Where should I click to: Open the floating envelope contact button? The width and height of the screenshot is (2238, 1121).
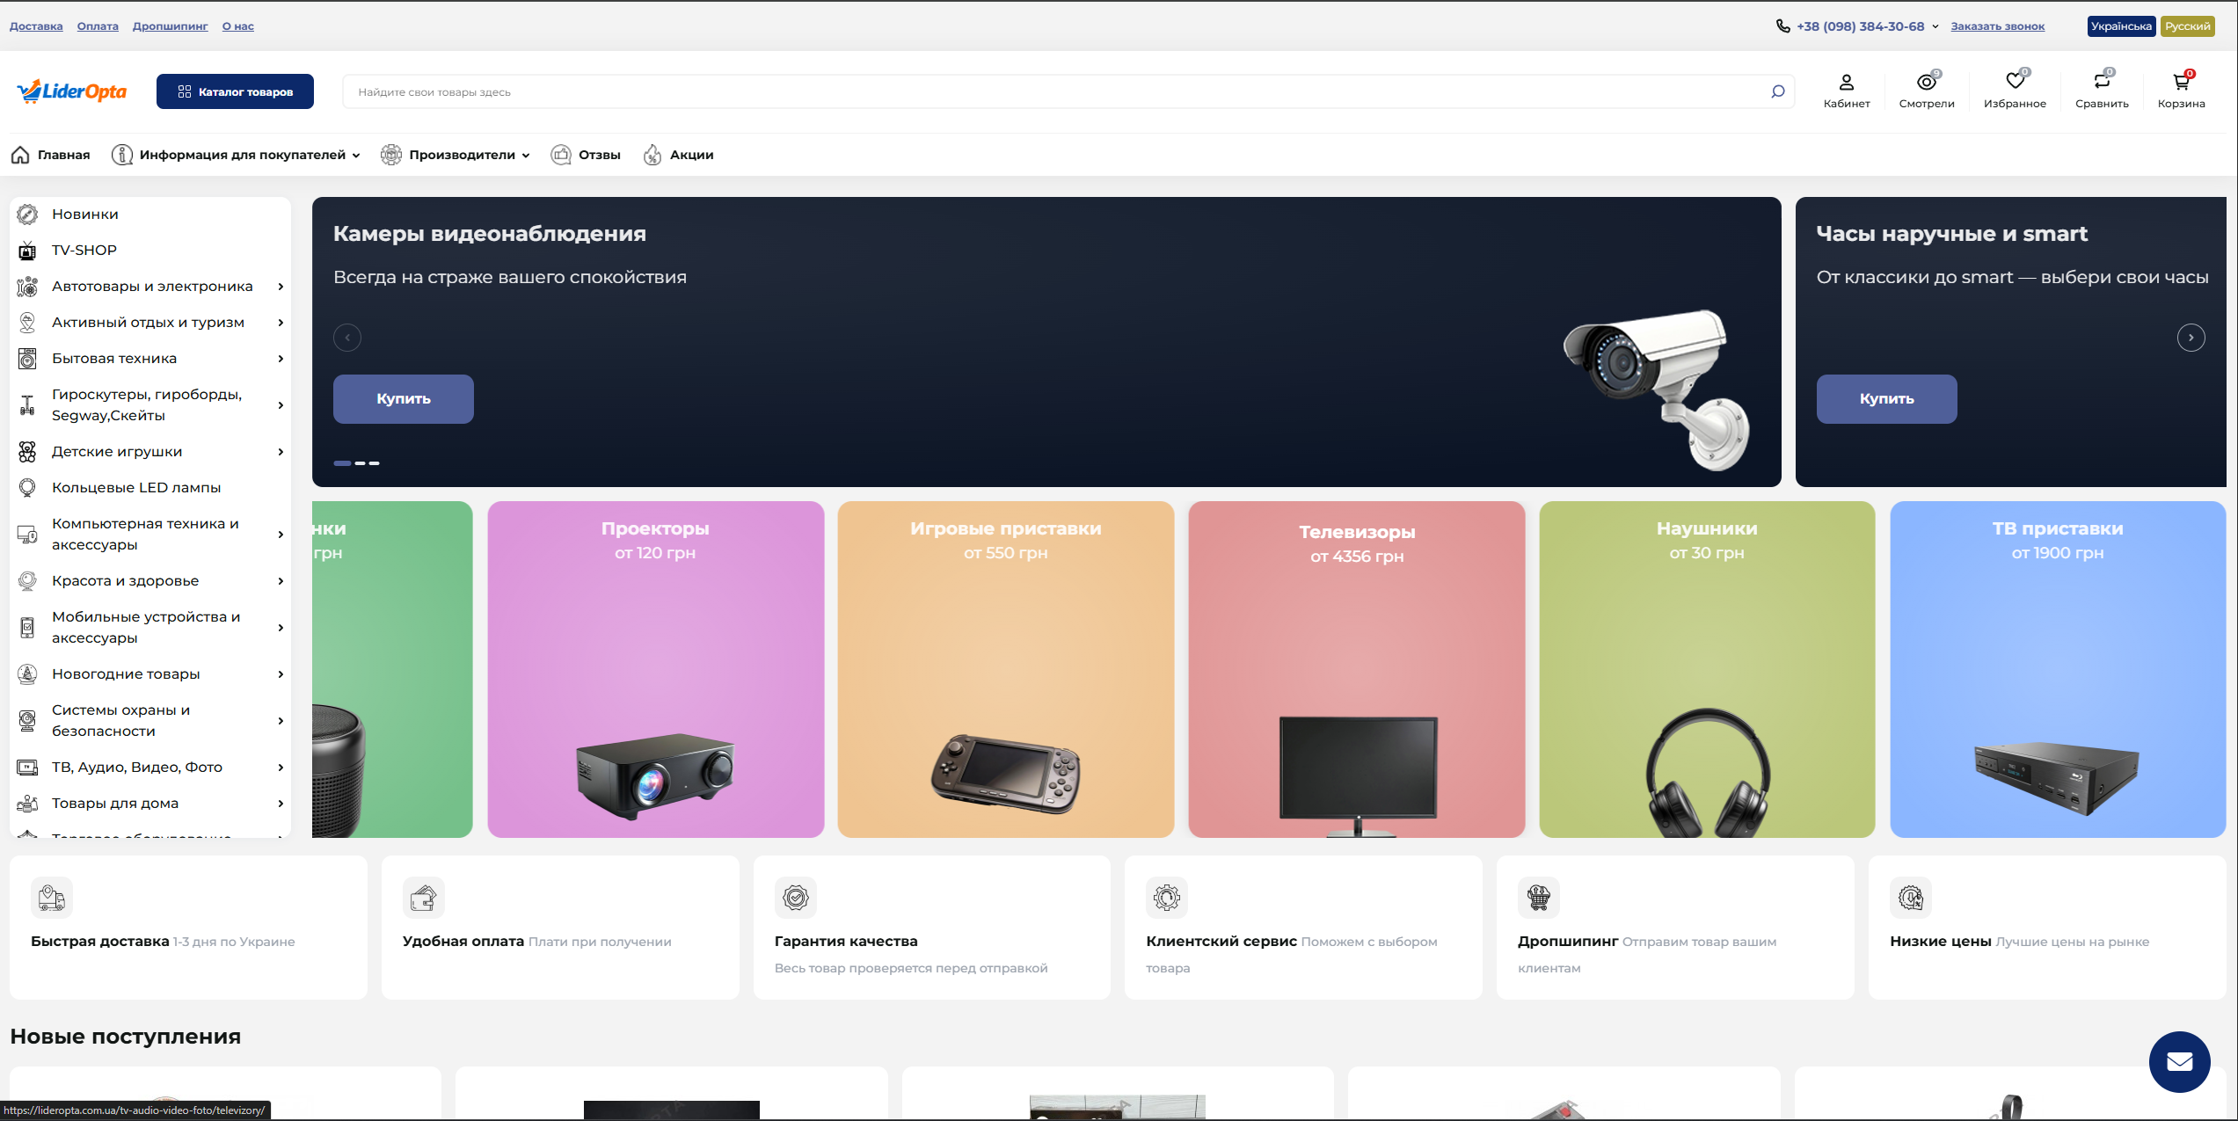[x=2179, y=1062]
